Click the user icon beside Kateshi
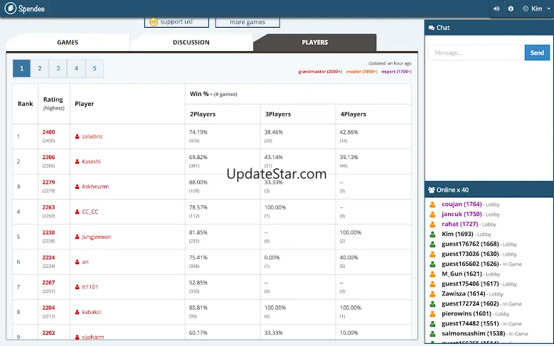The width and height of the screenshot is (554, 346). (x=77, y=161)
